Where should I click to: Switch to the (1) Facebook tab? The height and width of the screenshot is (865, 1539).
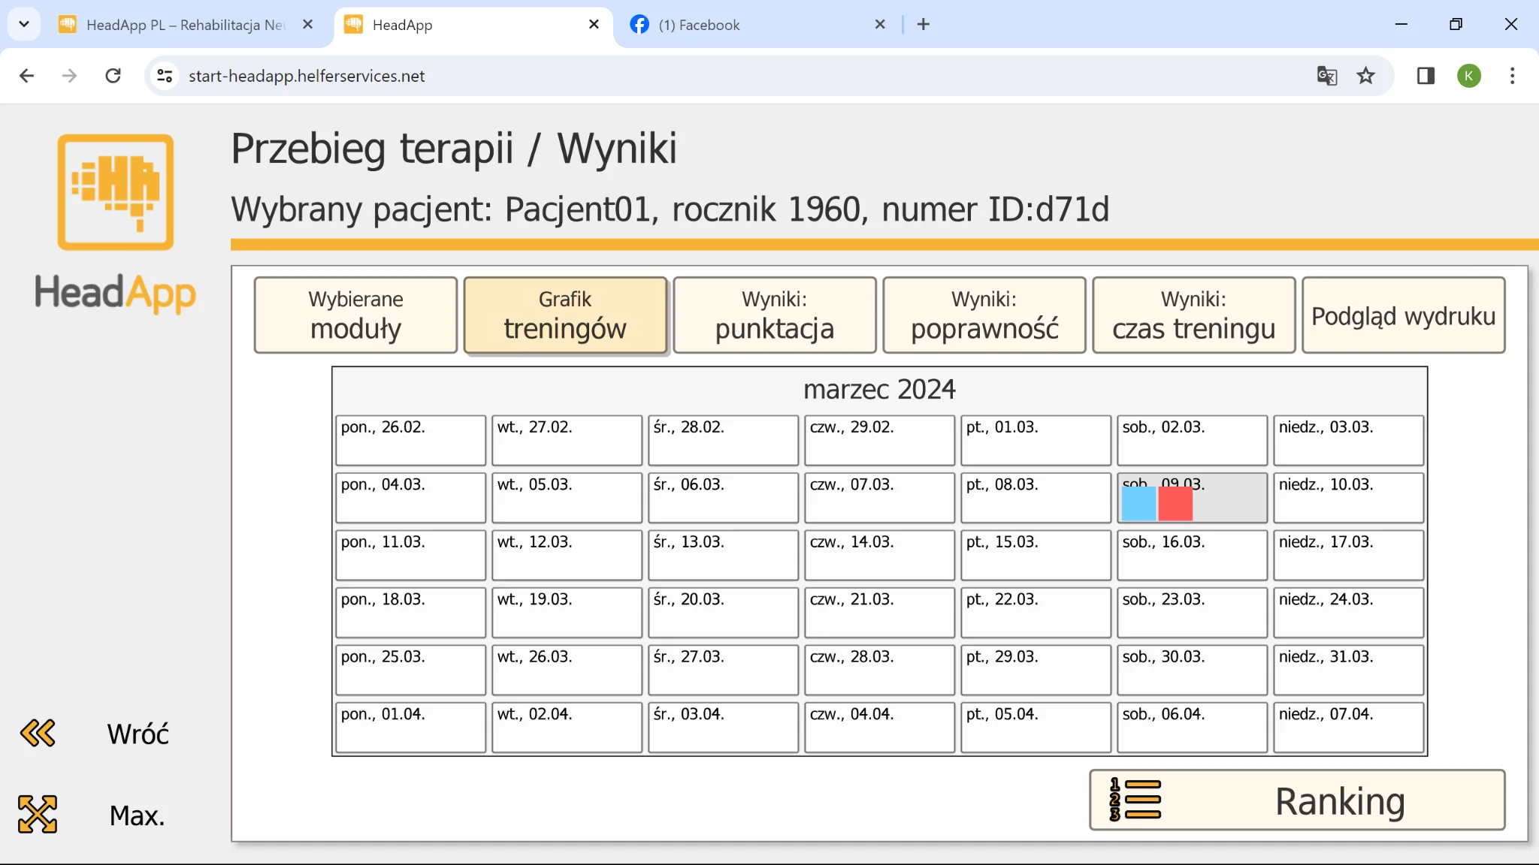pyautogui.click(x=759, y=25)
